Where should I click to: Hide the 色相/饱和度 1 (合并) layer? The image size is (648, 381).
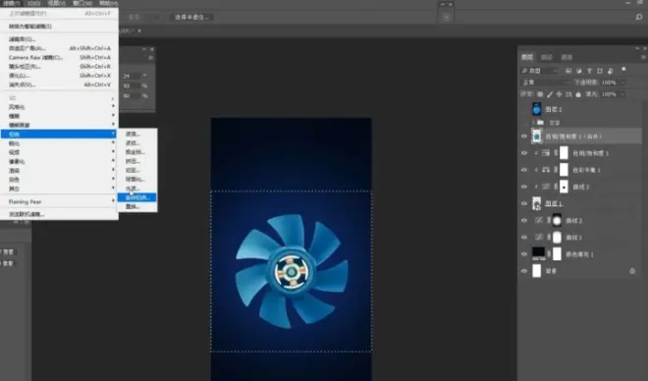524,136
